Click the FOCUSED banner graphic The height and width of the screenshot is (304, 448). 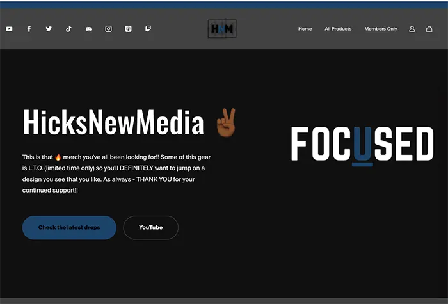(x=362, y=144)
